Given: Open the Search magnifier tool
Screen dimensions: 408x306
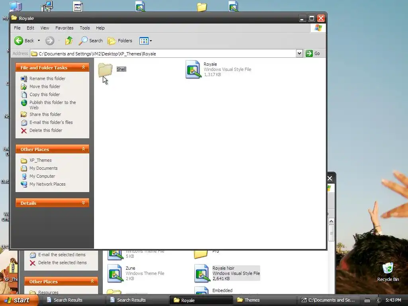Looking at the screenshot, I should (90, 41).
